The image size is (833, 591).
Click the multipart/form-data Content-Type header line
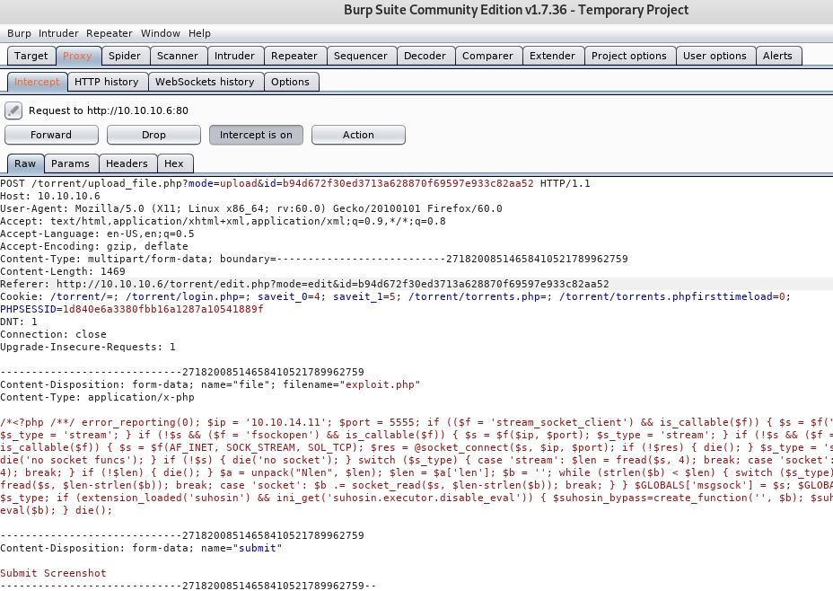coord(314,259)
